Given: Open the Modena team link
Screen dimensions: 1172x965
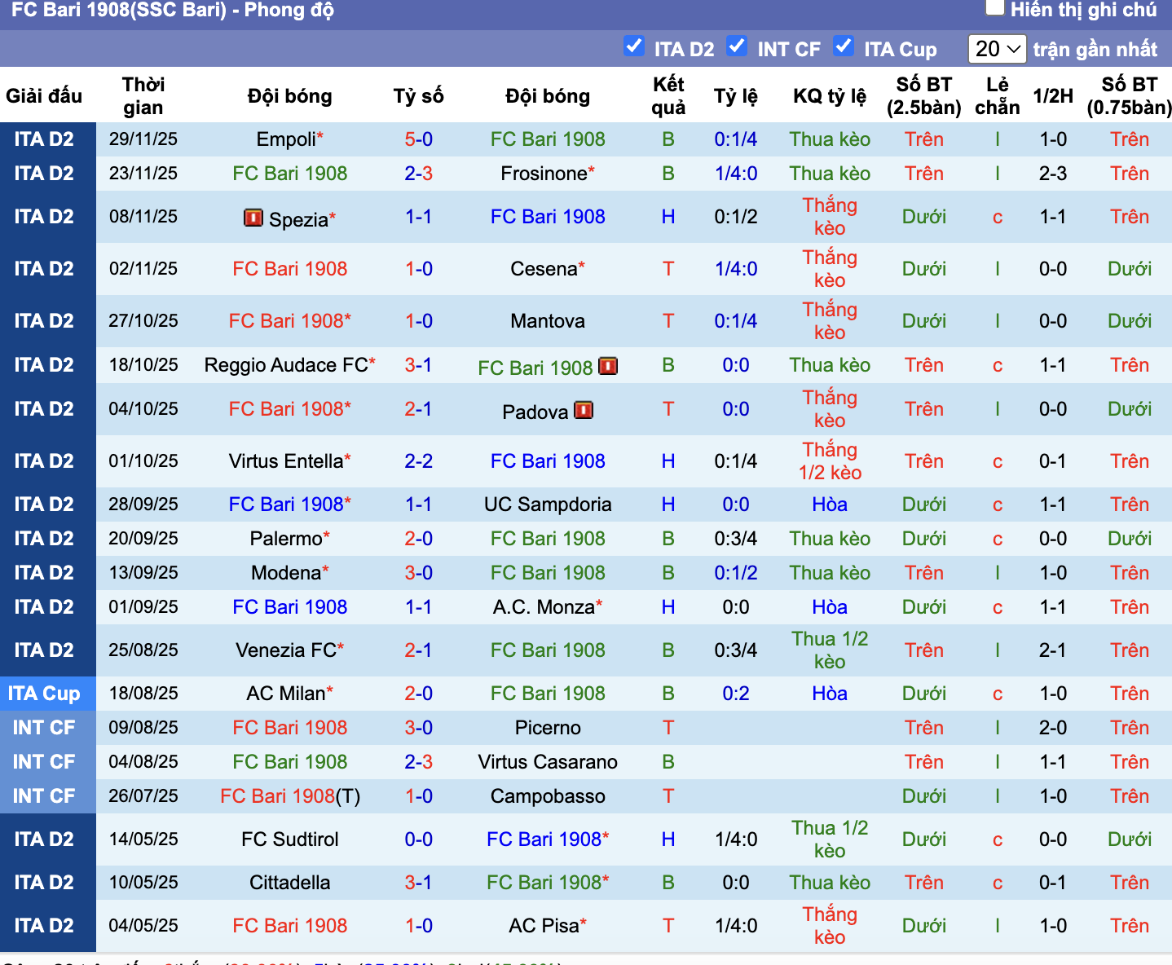Looking at the screenshot, I should [286, 573].
